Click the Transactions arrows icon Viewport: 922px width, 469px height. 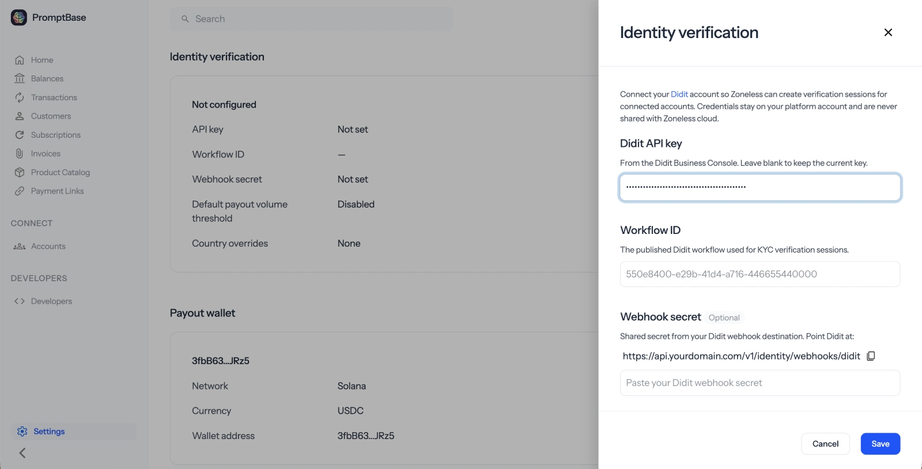coord(20,97)
